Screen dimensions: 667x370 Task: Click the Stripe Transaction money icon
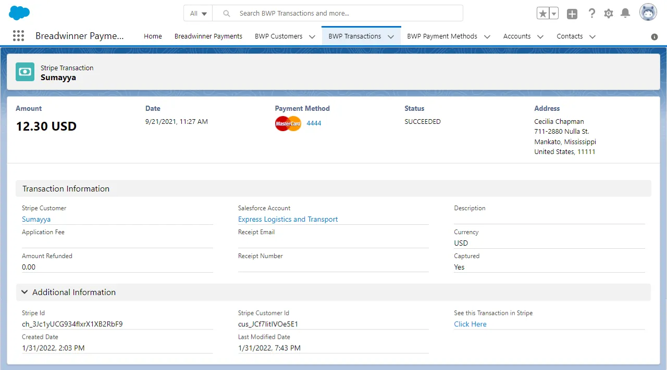click(25, 72)
